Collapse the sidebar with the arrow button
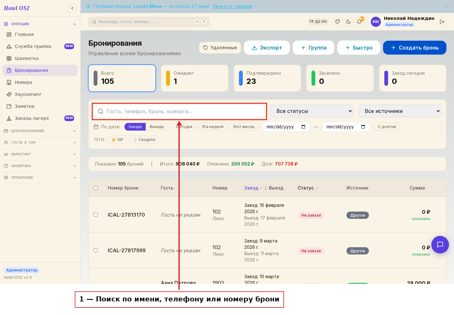The image size is (454, 315). pos(72,8)
